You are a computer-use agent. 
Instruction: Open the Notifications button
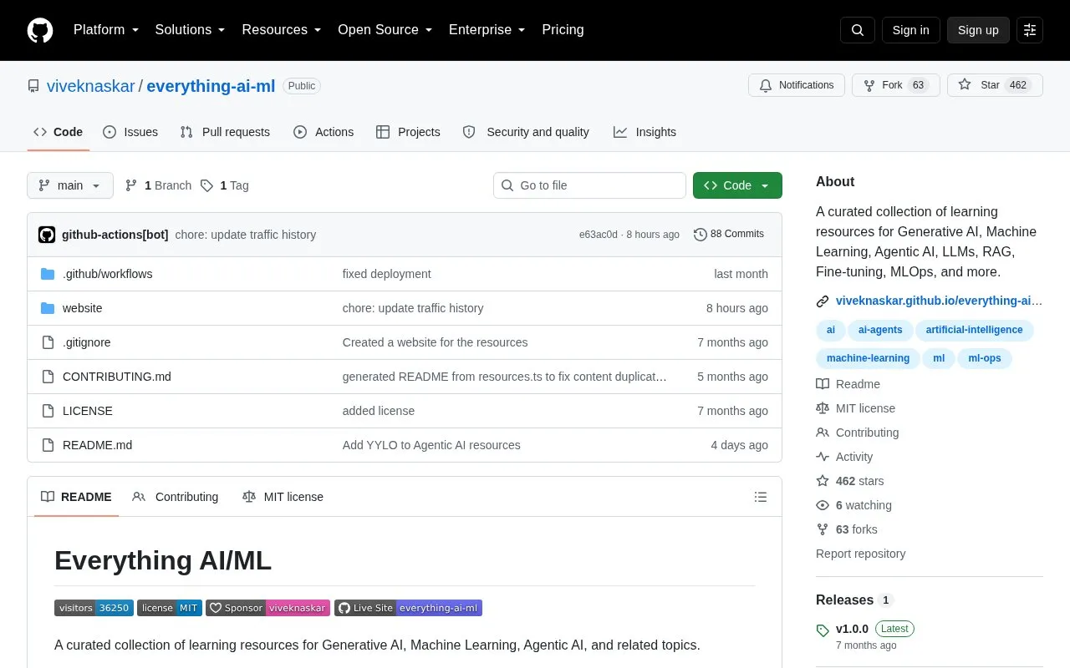coord(797,85)
